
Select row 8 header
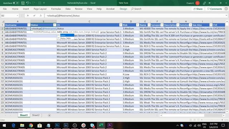(x=3, y=49)
